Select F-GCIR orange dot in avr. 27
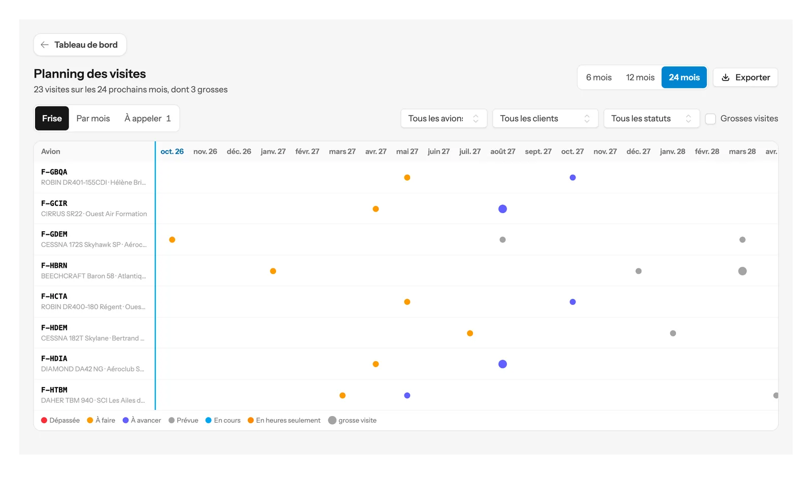The height and width of the screenshot is (483, 812). pyautogui.click(x=376, y=209)
